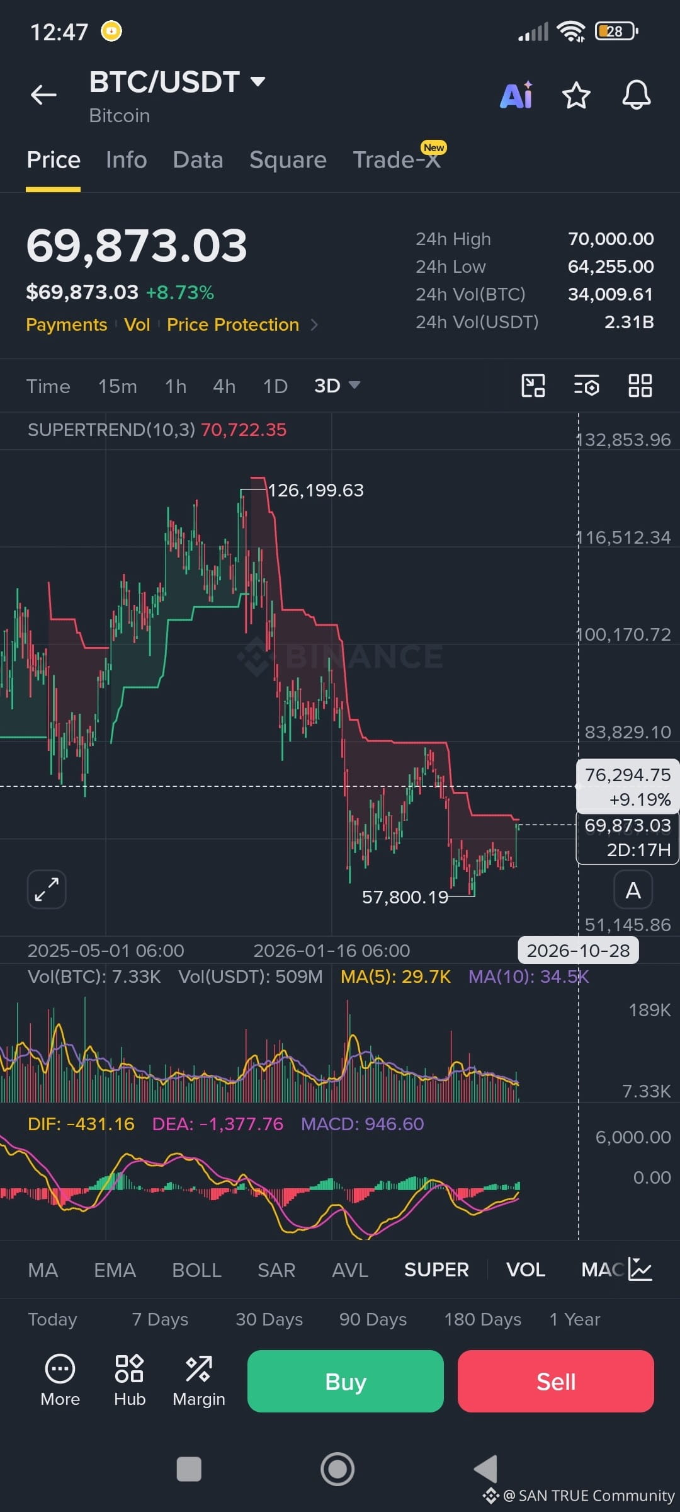The image size is (680, 1512).
Task: Tap the 126,199.63 high marker
Action: pyautogui.click(x=315, y=490)
